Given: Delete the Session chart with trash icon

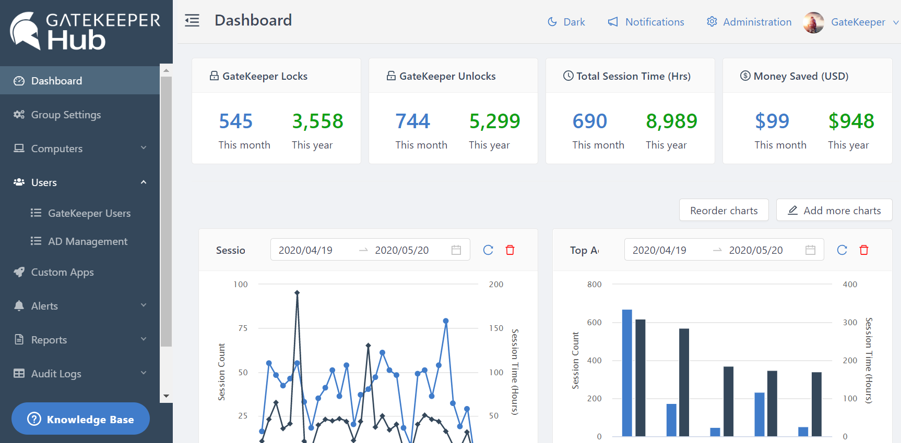Looking at the screenshot, I should [510, 250].
